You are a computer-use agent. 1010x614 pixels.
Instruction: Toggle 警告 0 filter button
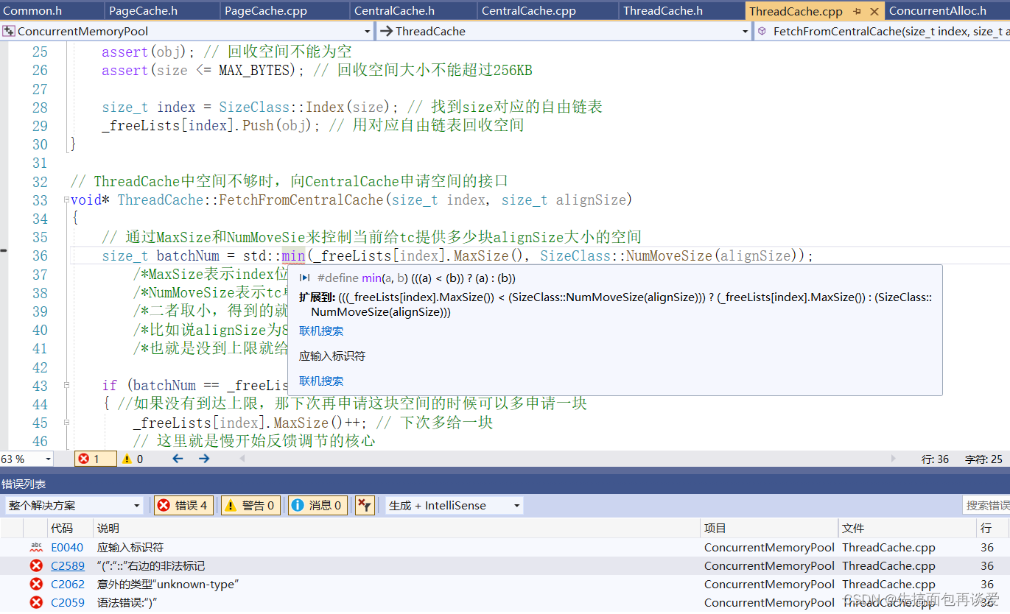tap(250, 506)
